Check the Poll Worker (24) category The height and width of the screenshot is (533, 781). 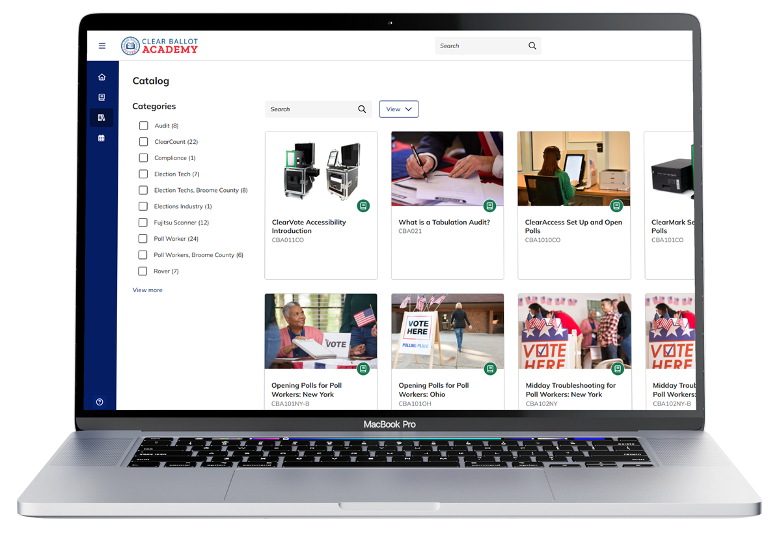(x=143, y=239)
